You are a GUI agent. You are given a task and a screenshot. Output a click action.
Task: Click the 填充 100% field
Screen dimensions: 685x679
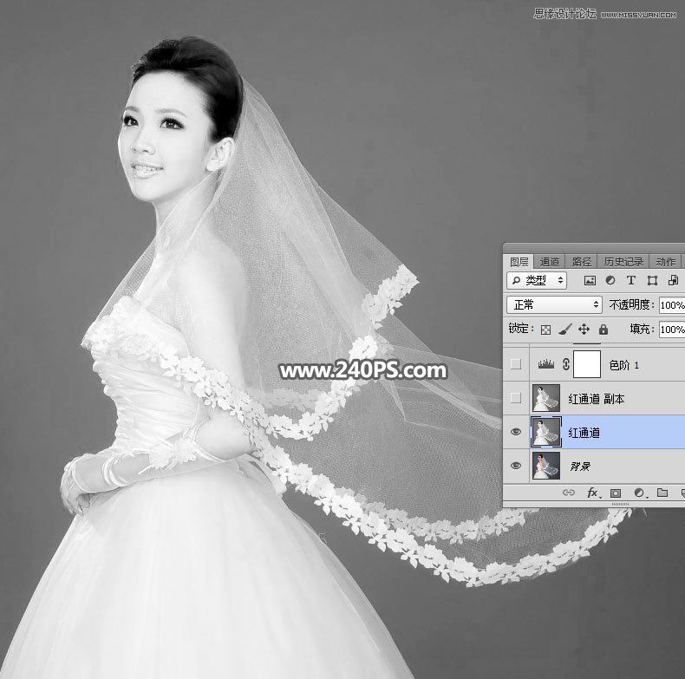672,329
